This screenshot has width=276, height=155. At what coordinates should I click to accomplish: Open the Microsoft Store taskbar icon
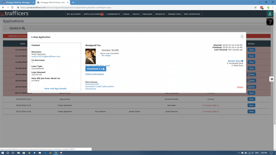pos(24,153)
